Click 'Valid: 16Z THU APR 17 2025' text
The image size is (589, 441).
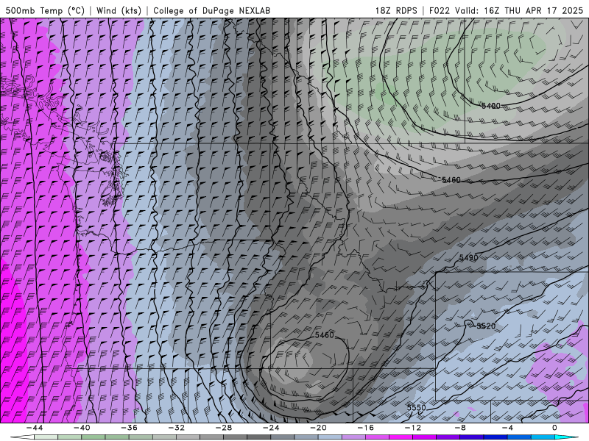pos(519,10)
